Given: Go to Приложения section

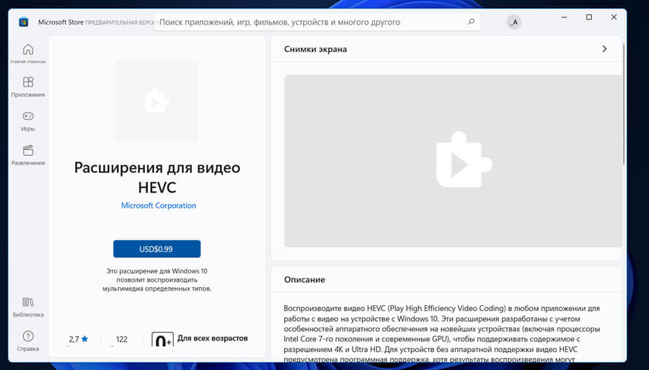Looking at the screenshot, I should point(27,87).
